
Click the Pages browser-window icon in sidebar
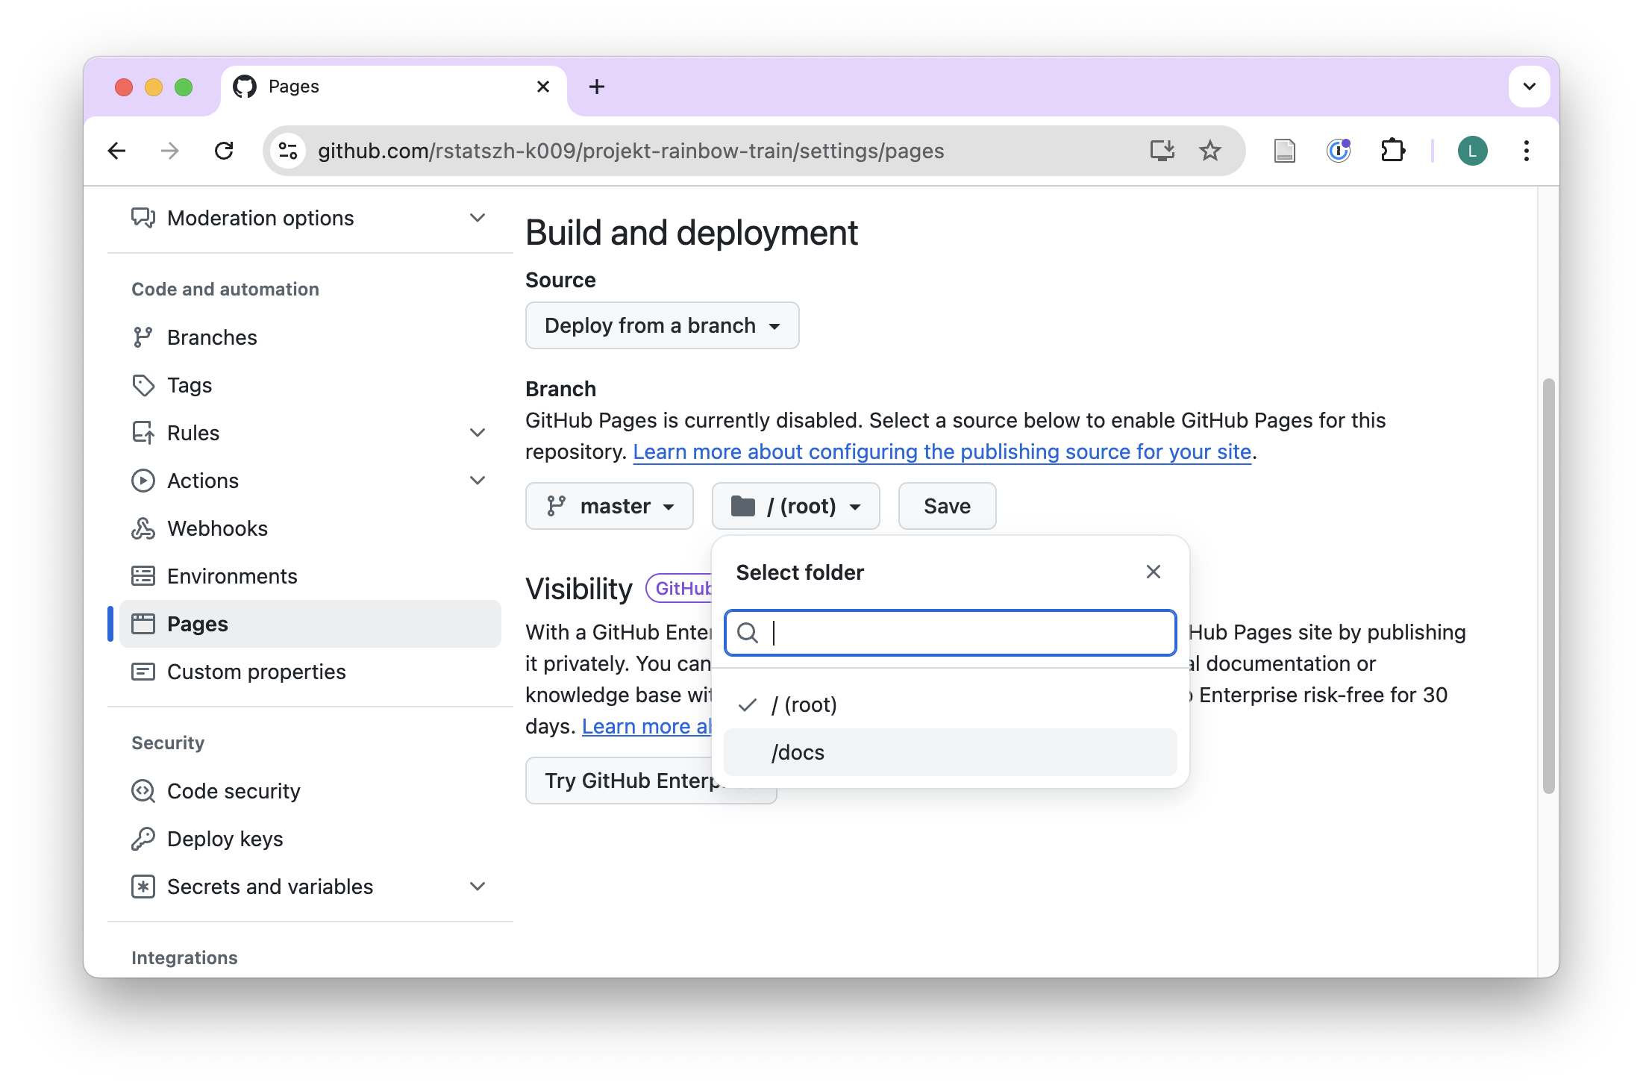point(143,624)
